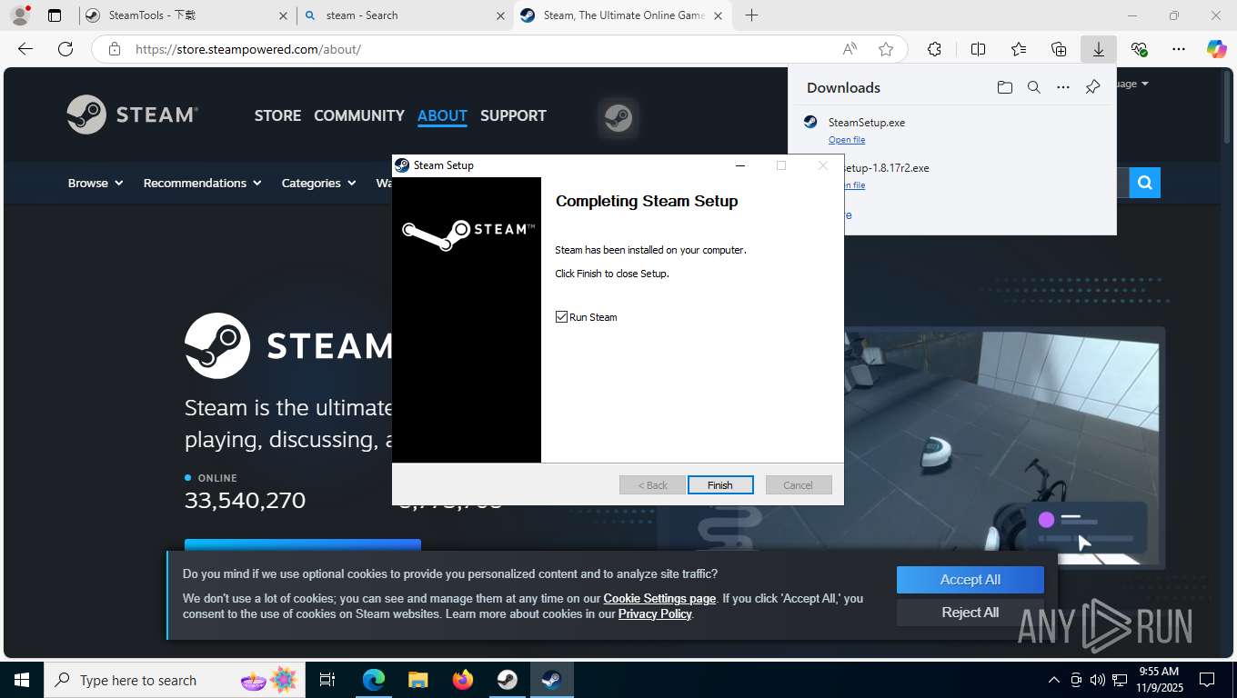Open the notification center icon

pyautogui.click(x=1207, y=680)
